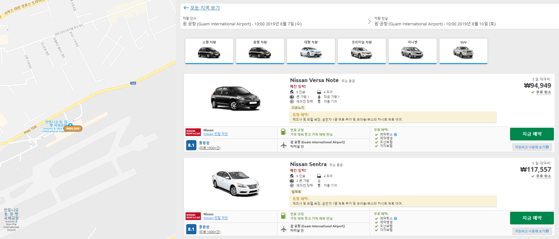Click the 8.1 rating badge in Sentra card

[x=191, y=229]
